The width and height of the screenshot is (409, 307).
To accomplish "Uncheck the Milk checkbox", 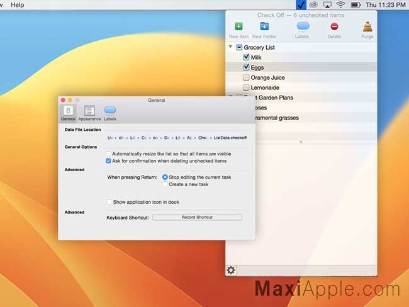I will click(245, 57).
